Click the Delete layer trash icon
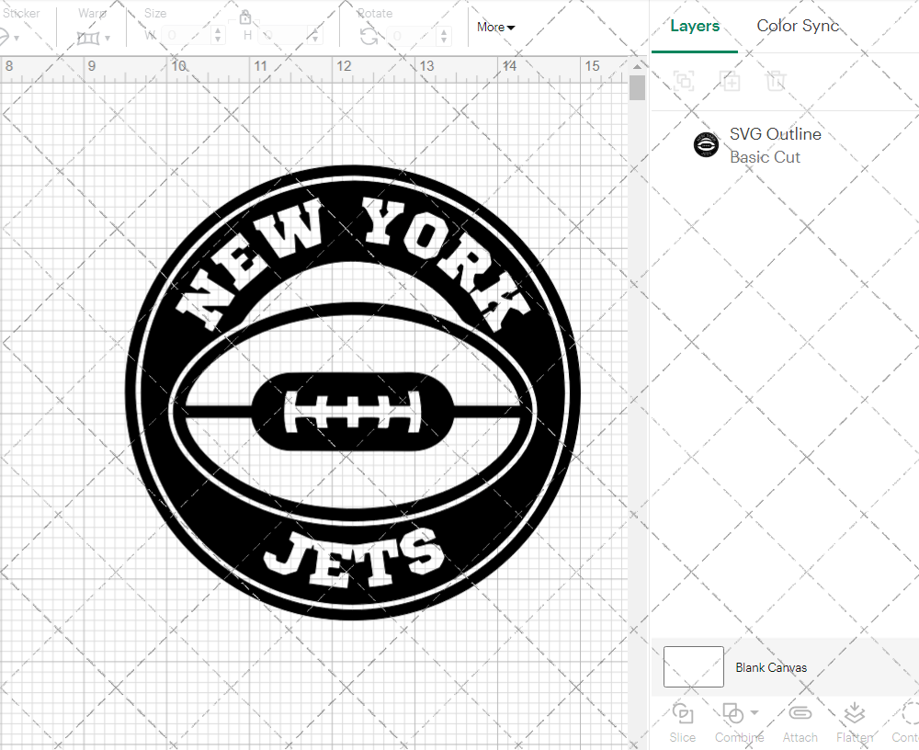This screenshot has width=919, height=750. point(777,81)
